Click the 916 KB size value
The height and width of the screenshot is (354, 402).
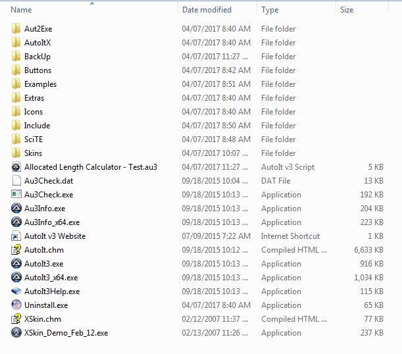(372, 264)
